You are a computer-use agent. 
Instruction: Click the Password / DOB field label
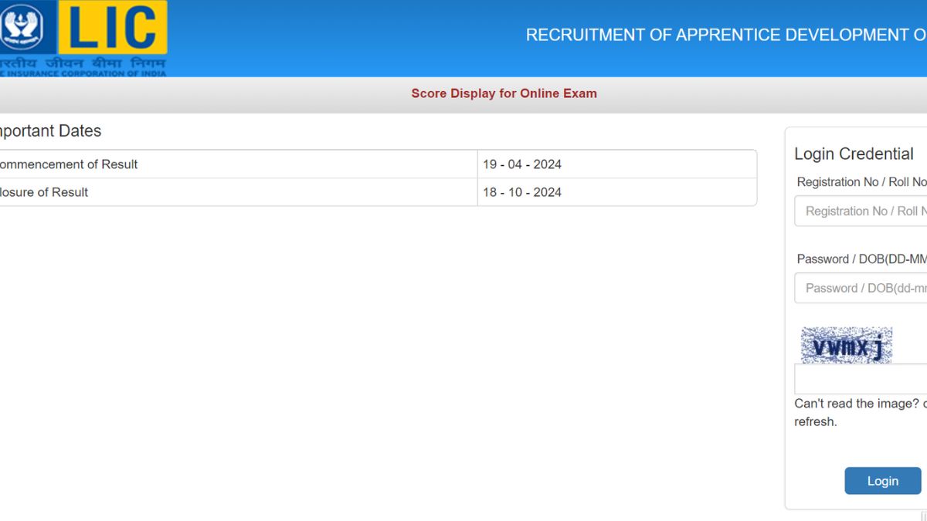pyautogui.click(x=861, y=259)
